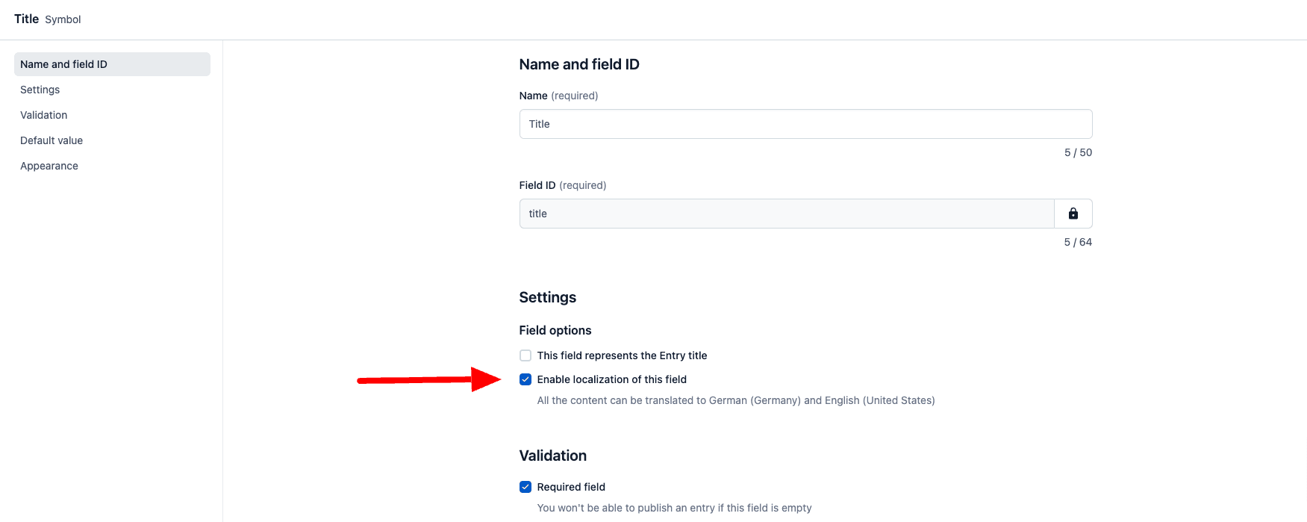Click the "Required field" label text
The width and height of the screenshot is (1307, 522).
tap(571, 487)
